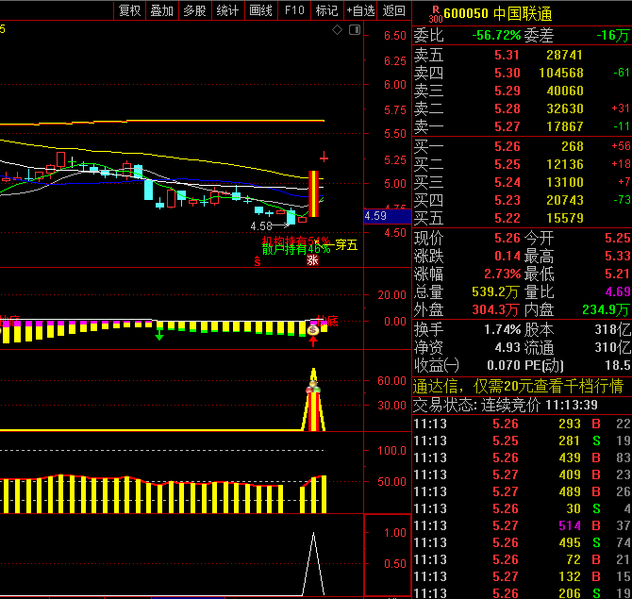Click the 散户持有46% label

296,250
